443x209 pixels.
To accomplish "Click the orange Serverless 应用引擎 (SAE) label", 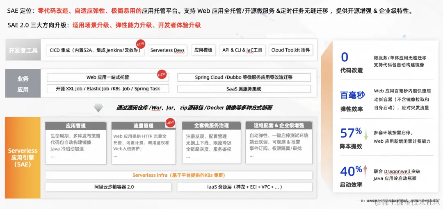I will click(23, 158).
